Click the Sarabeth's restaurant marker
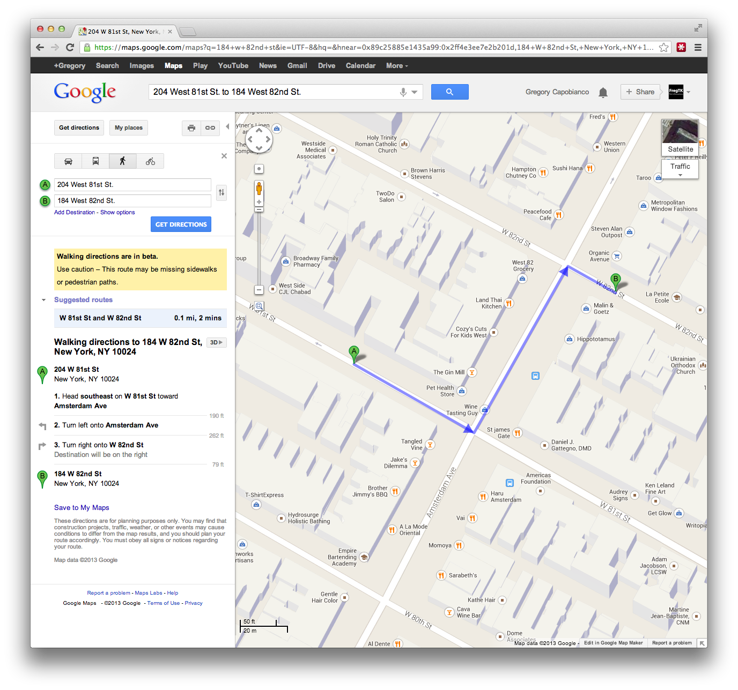Image resolution: width=738 pixels, height=690 pixels. 441,575
